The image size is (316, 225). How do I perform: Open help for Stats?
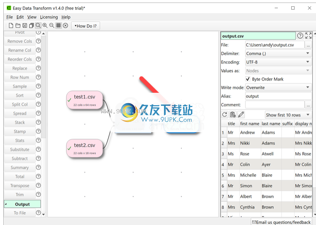pos(38,140)
